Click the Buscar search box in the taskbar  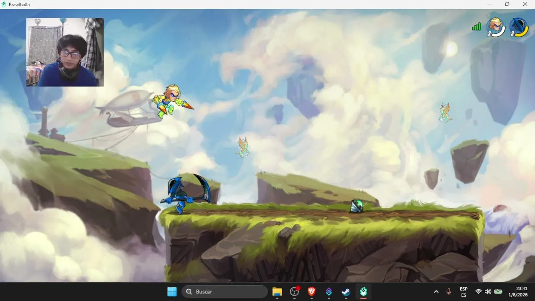click(x=225, y=292)
